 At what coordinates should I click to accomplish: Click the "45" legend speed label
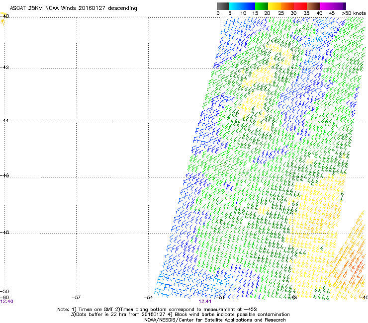point(332,13)
